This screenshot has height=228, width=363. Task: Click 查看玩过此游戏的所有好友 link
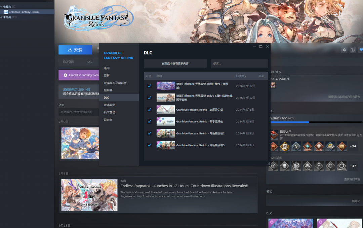click(x=344, y=97)
